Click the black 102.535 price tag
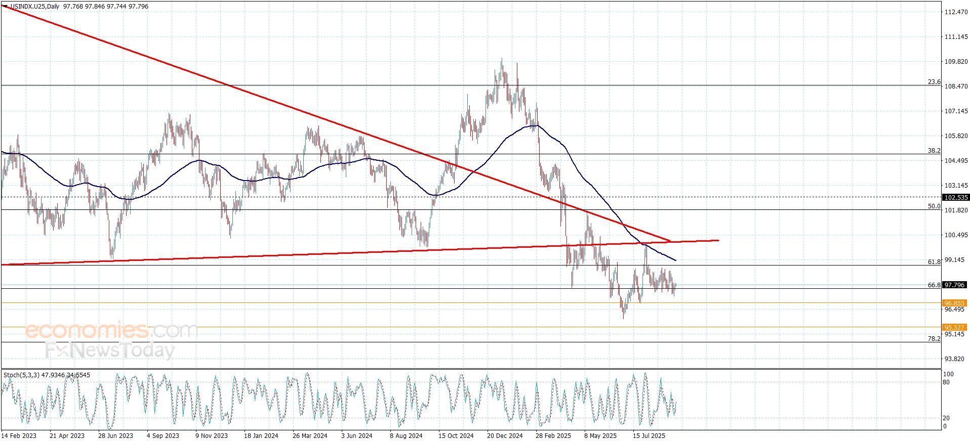The height and width of the screenshot is (442, 970). (x=955, y=198)
